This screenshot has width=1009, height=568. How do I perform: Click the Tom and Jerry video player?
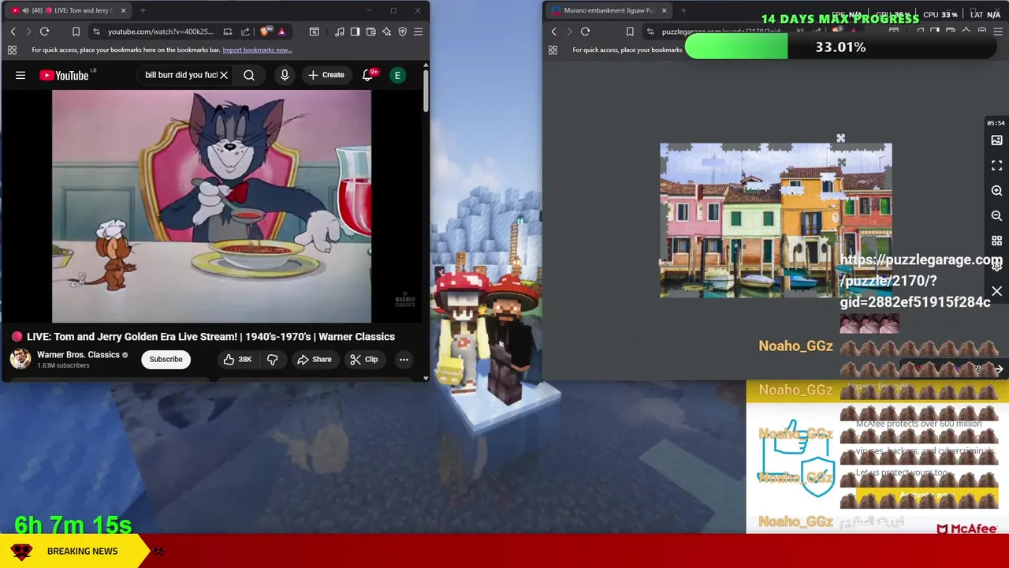pyautogui.click(x=211, y=207)
